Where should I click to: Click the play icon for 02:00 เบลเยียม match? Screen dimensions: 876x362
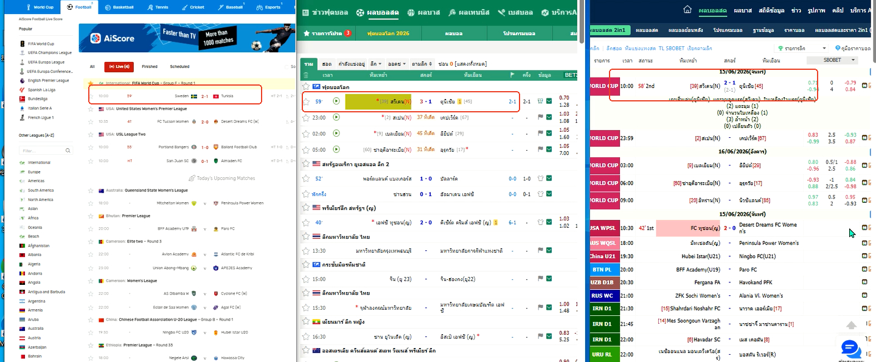(336, 133)
